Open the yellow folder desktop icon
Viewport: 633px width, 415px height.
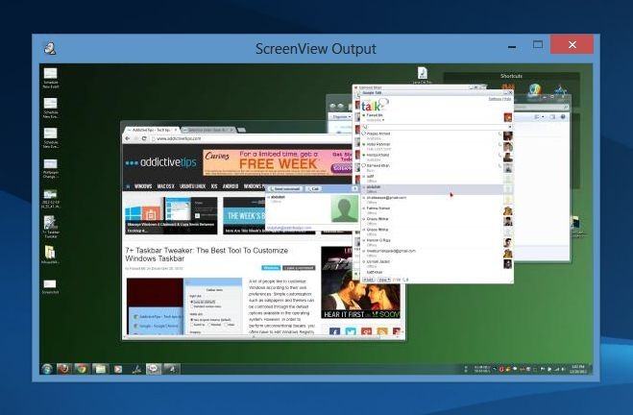click(x=51, y=255)
